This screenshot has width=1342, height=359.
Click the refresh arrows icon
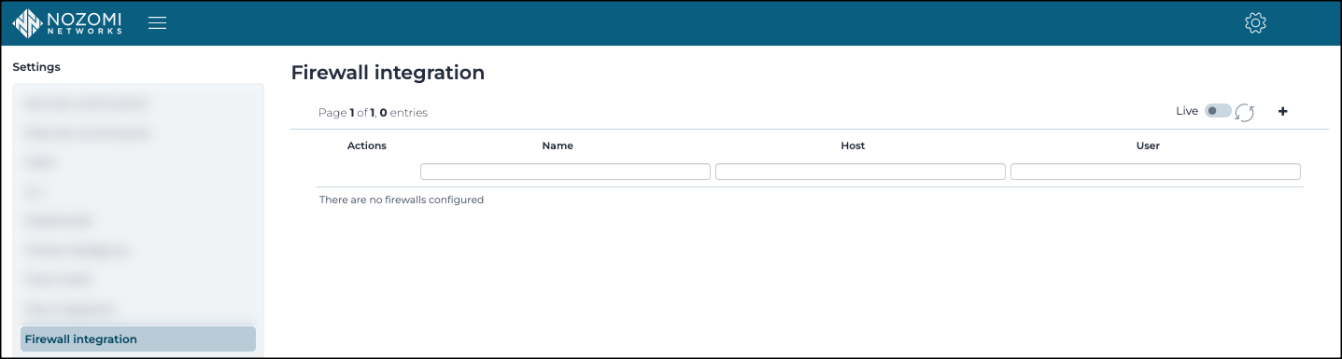point(1244,112)
